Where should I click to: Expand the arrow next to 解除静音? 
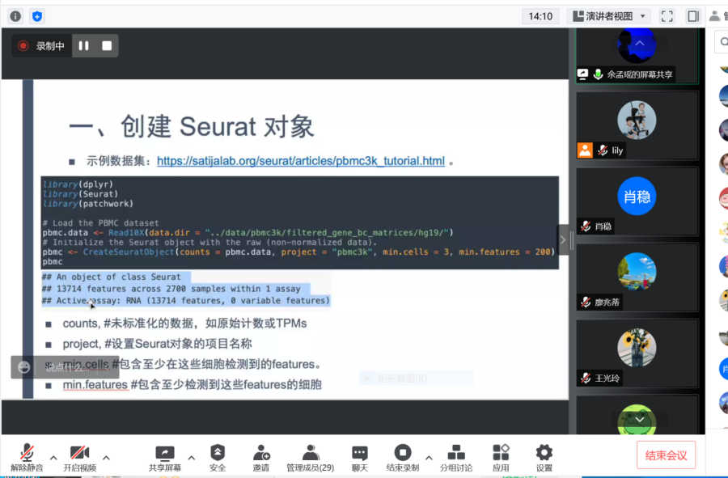[53, 457]
